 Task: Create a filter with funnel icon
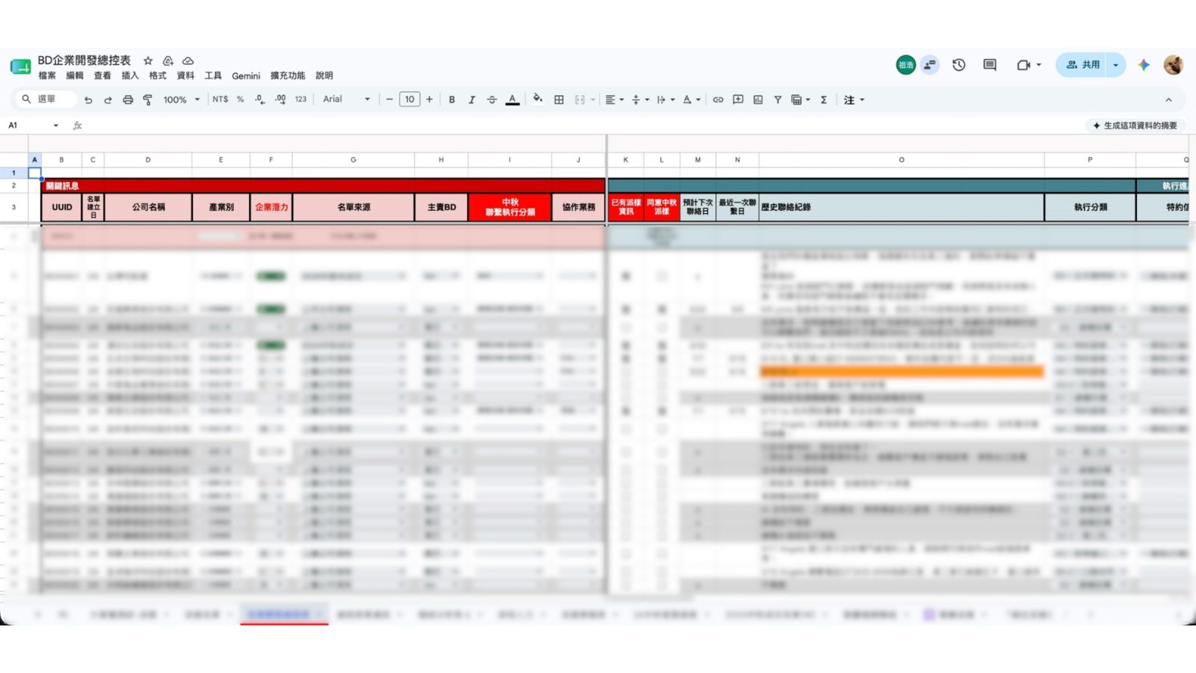777,99
